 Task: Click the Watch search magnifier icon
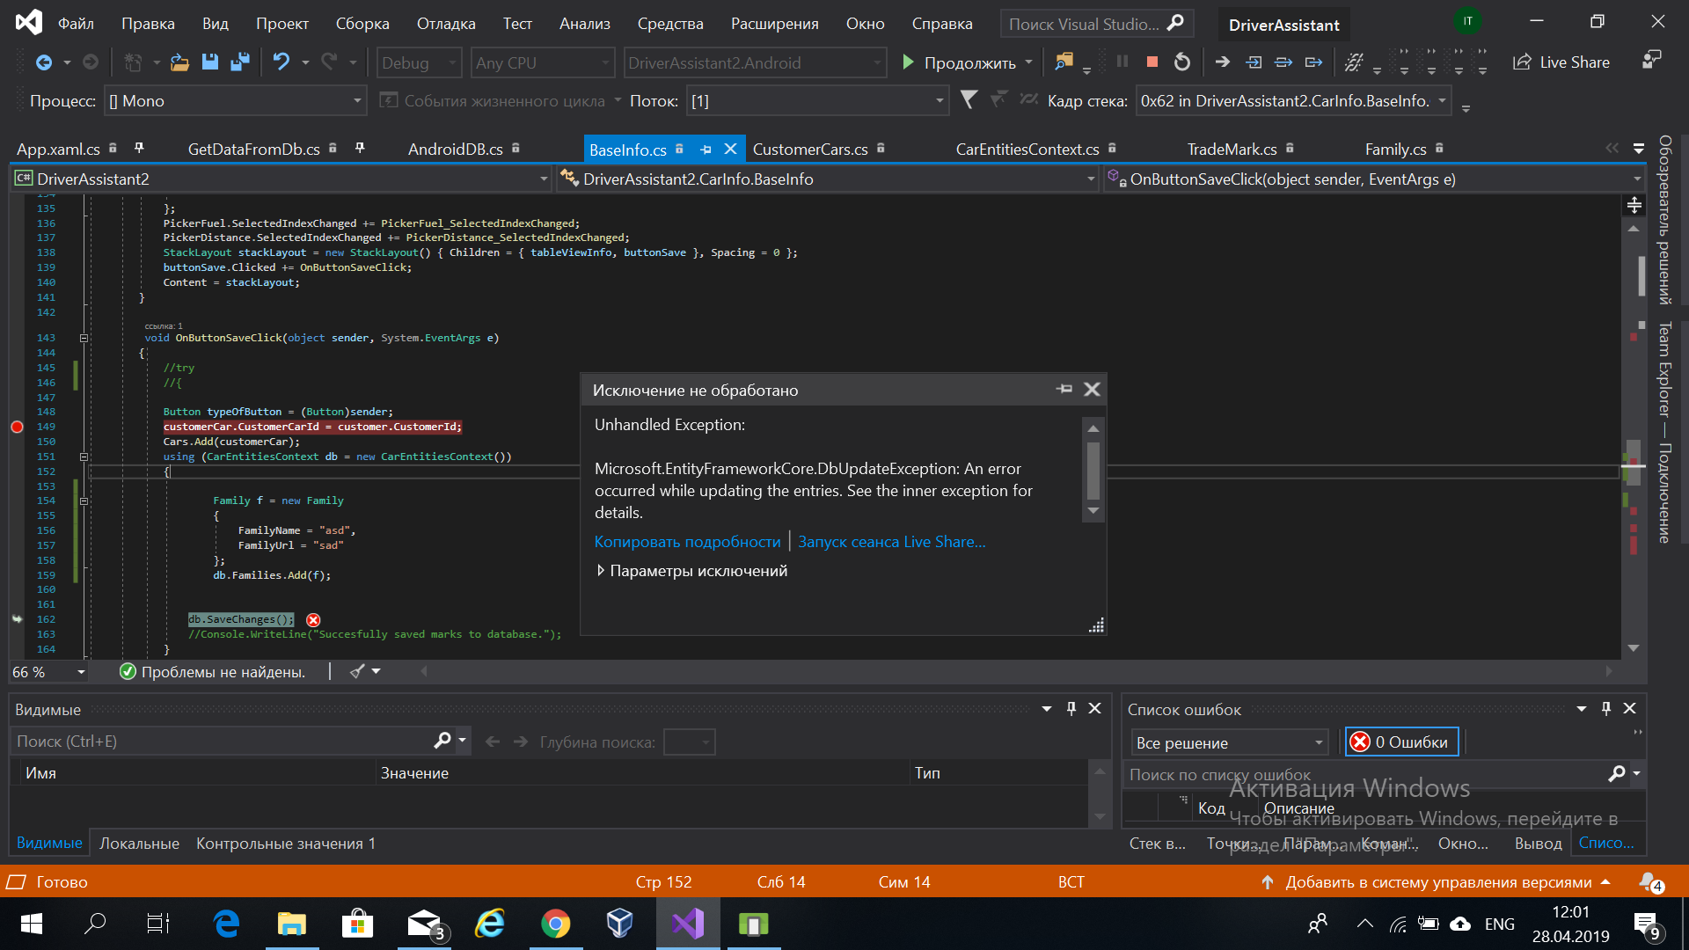(x=442, y=741)
